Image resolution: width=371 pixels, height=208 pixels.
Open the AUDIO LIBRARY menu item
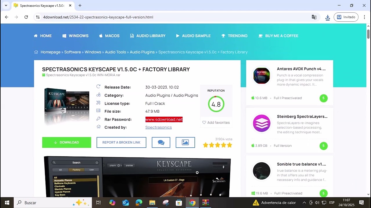[148, 36]
